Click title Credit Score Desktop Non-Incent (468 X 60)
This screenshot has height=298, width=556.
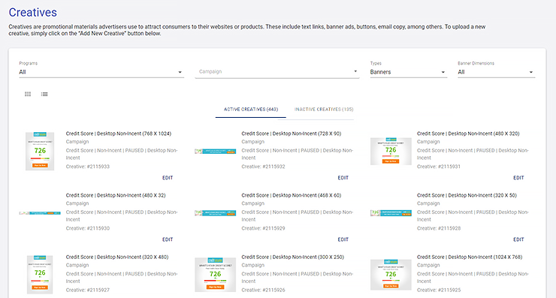(291, 195)
